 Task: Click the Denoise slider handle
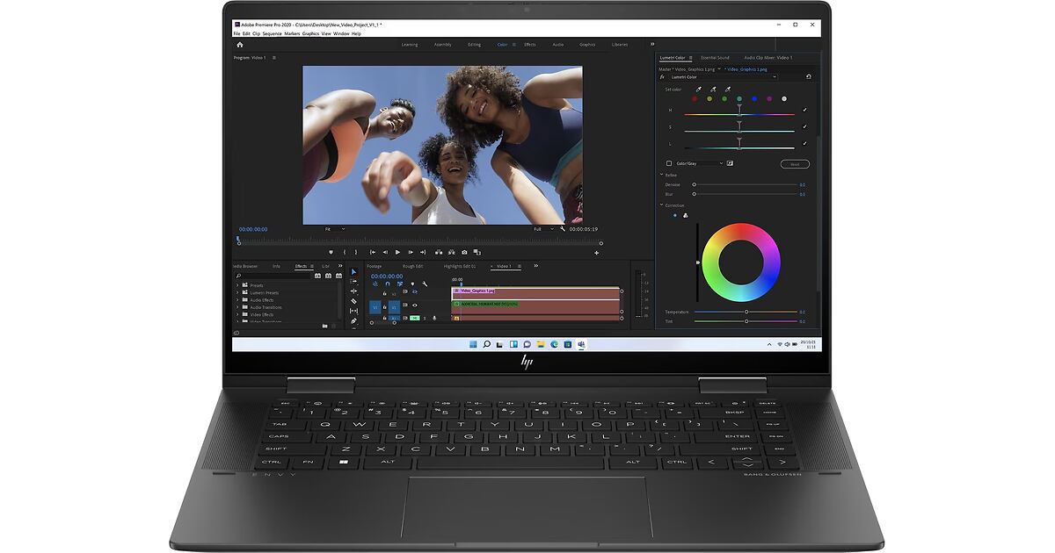(x=695, y=184)
